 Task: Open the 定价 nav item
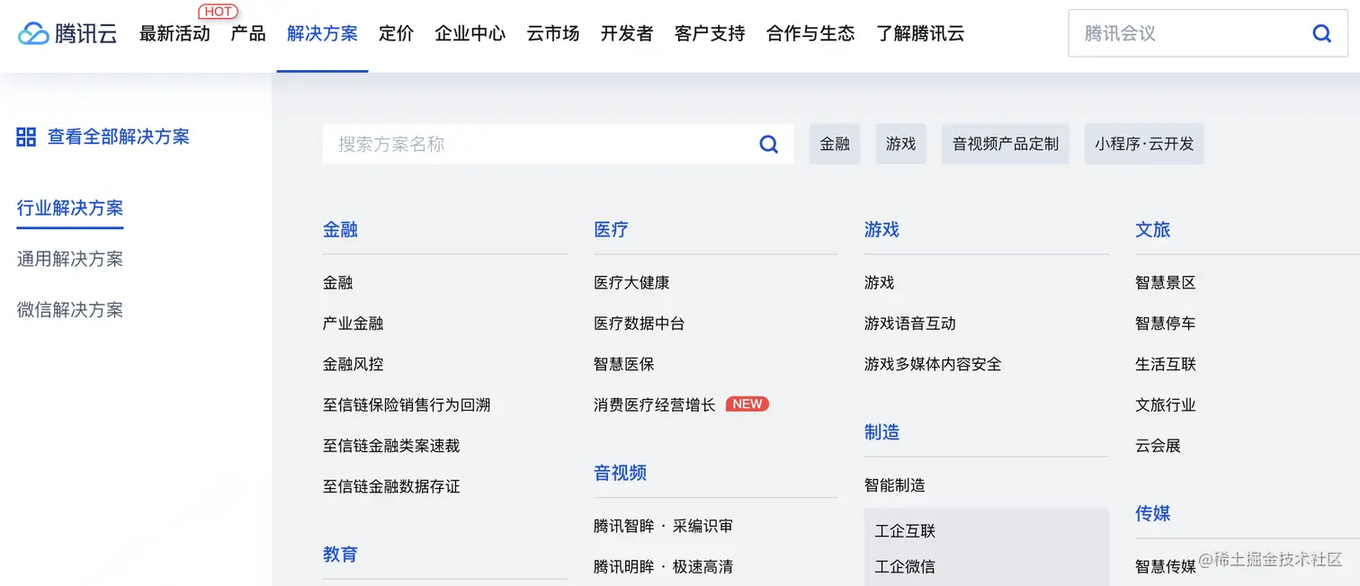pos(396,33)
